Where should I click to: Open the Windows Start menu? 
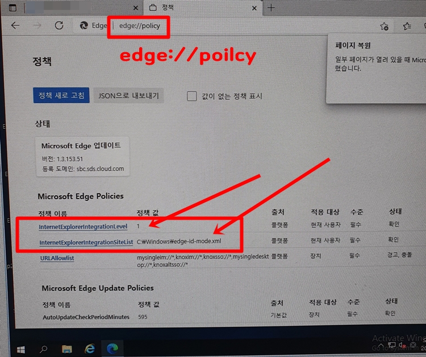click(21, 350)
